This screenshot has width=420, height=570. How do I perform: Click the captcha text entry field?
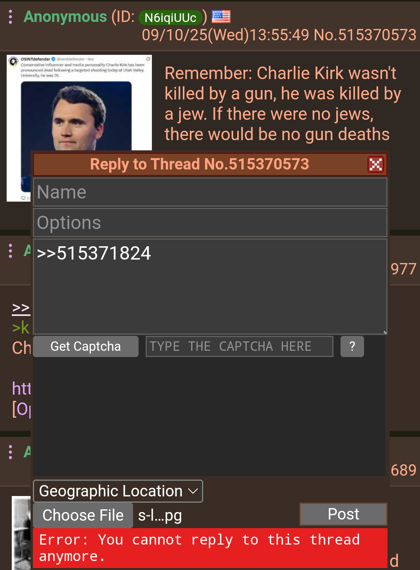coord(239,346)
